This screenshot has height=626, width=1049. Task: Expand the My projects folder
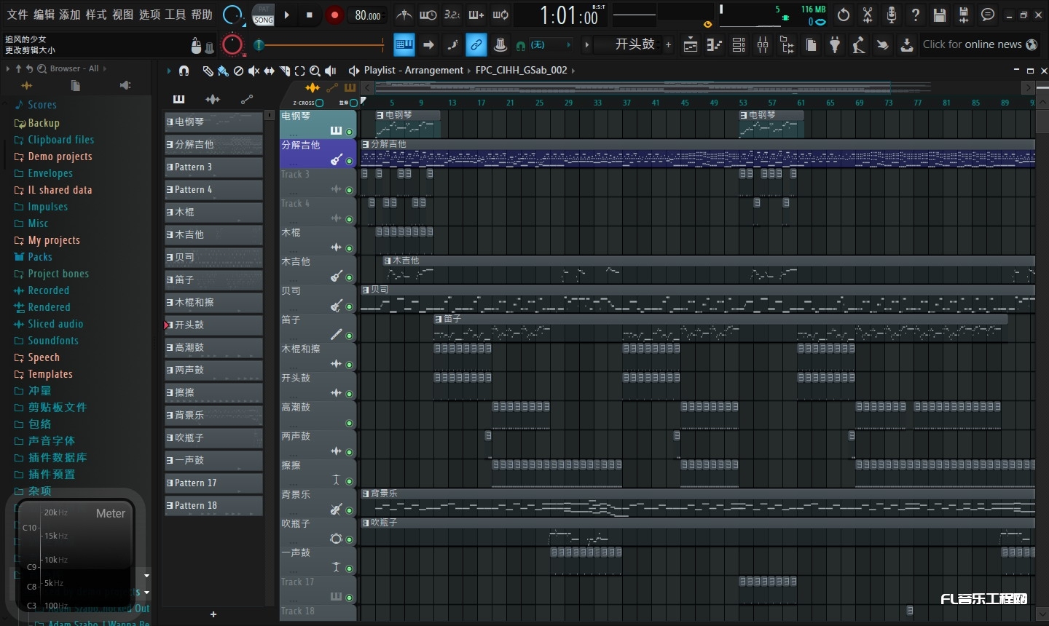pyautogui.click(x=54, y=240)
